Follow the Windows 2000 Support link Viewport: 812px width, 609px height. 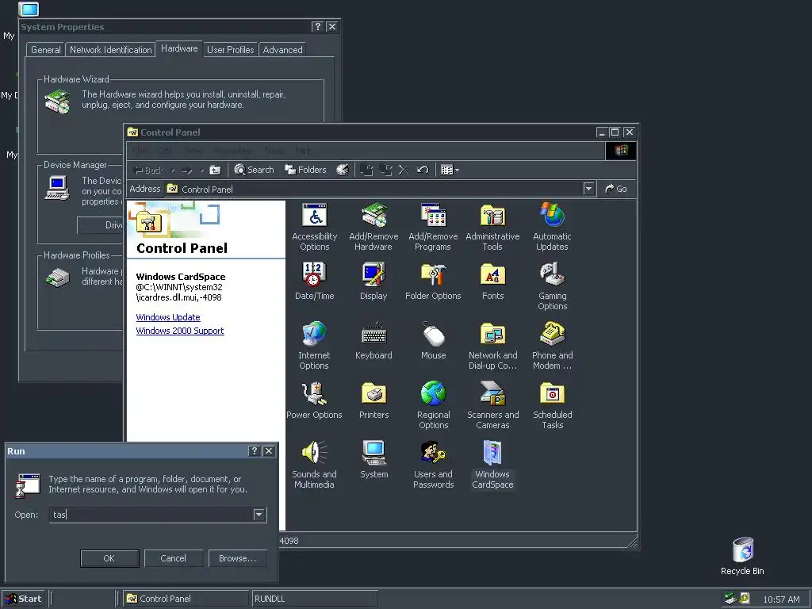(x=180, y=331)
